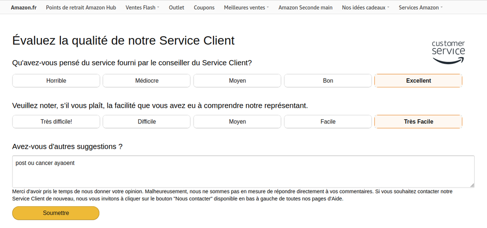Click the "Évaluez la qualité de notre Service Client" heading
This screenshot has width=487, height=228.
point(124,41)
